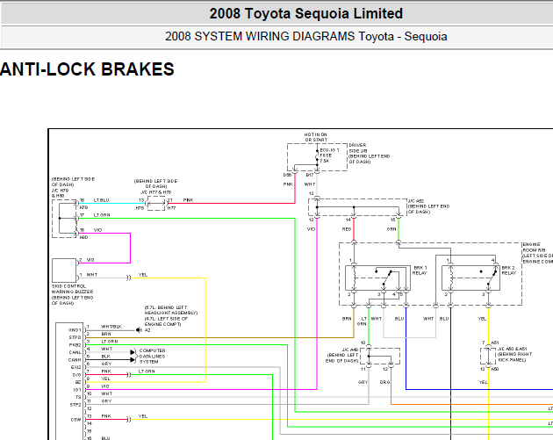This screenshot has width=553, height=440.
Task: Click the 'SKID CONTROL WARNING BUZZER' label
Action: (72, 289)
